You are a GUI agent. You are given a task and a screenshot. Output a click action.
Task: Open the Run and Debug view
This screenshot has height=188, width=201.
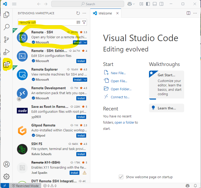6,52
